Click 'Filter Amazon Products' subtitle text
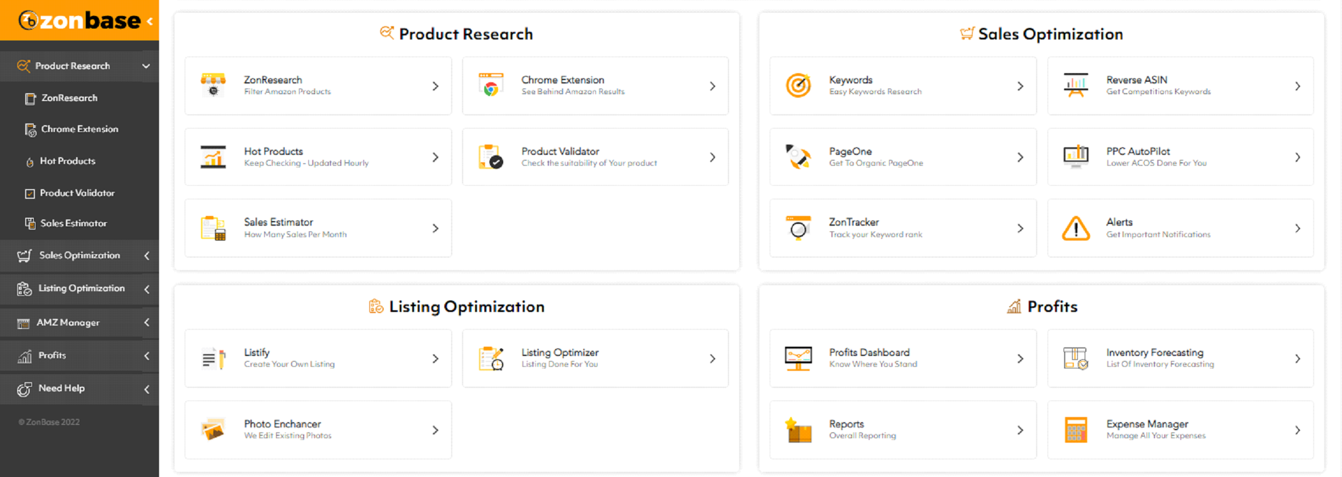1342x477 pixels. point(287,91)
